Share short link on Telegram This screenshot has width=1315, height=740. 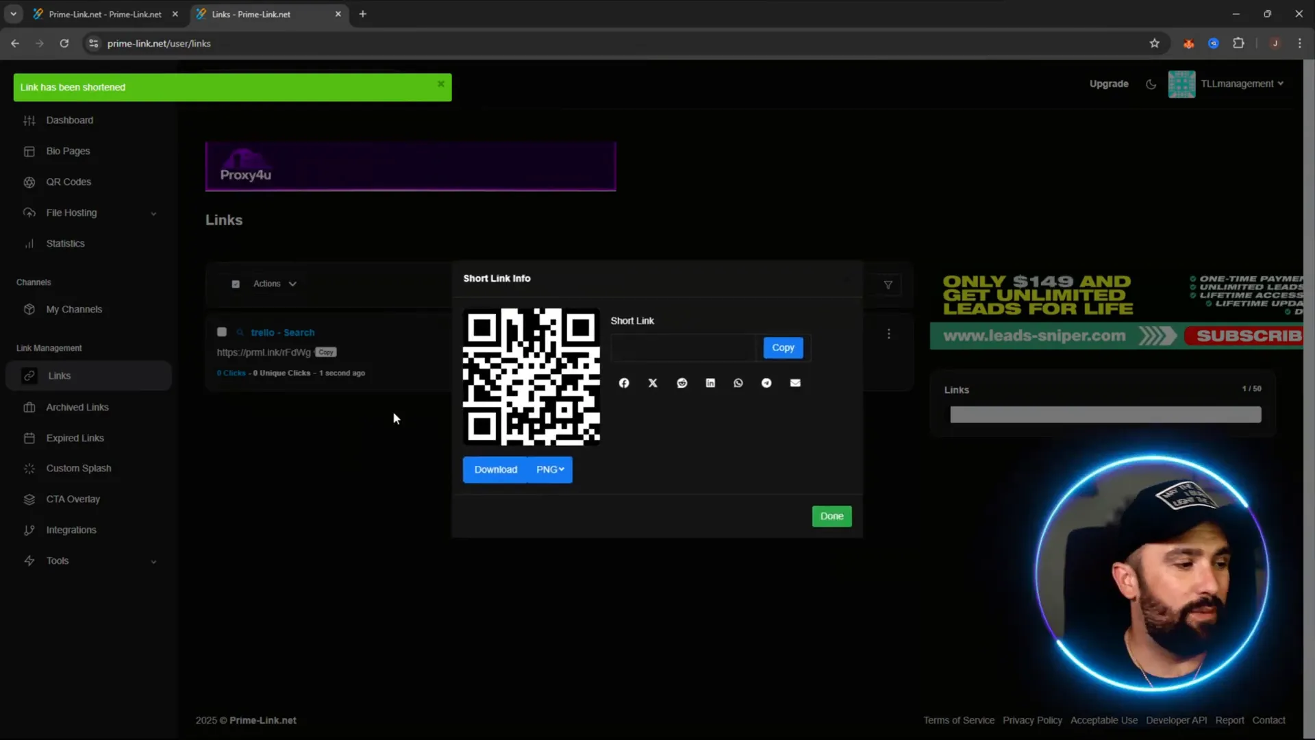[766, 383]
